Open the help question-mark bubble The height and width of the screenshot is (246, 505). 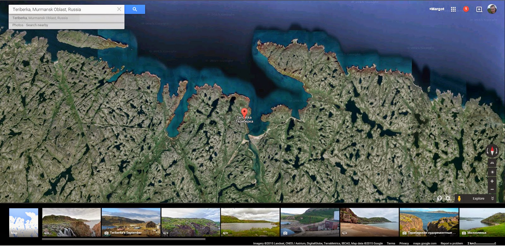(x=439, y=198)
